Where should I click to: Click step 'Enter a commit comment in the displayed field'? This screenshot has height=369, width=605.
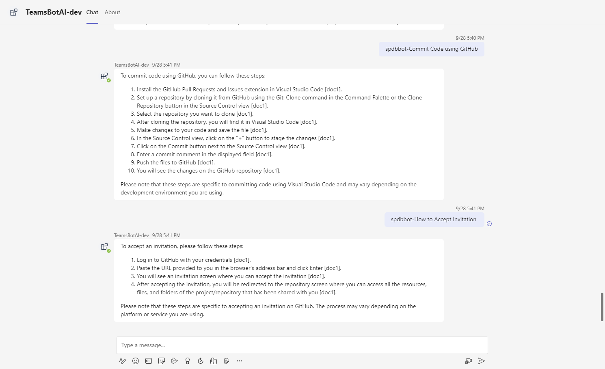point(205,154)
